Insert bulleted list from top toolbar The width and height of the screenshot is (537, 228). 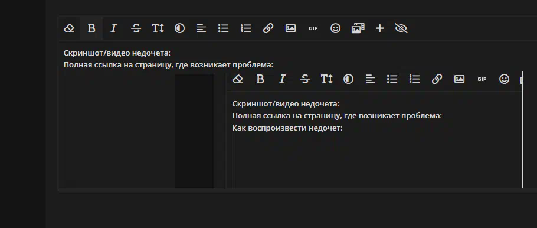[x=223, y=28]
